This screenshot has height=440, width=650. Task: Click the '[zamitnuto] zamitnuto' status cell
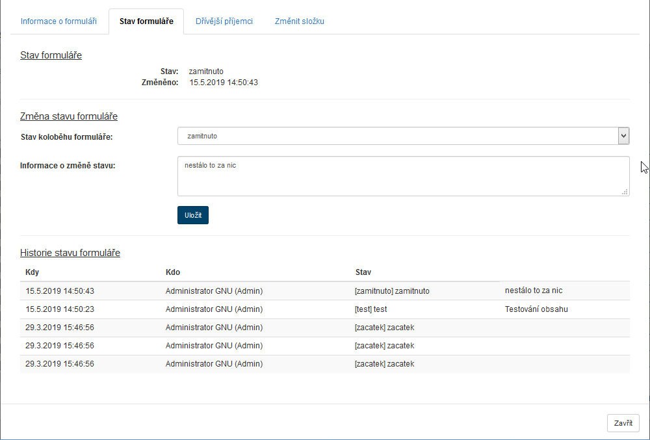pos(392,291)
